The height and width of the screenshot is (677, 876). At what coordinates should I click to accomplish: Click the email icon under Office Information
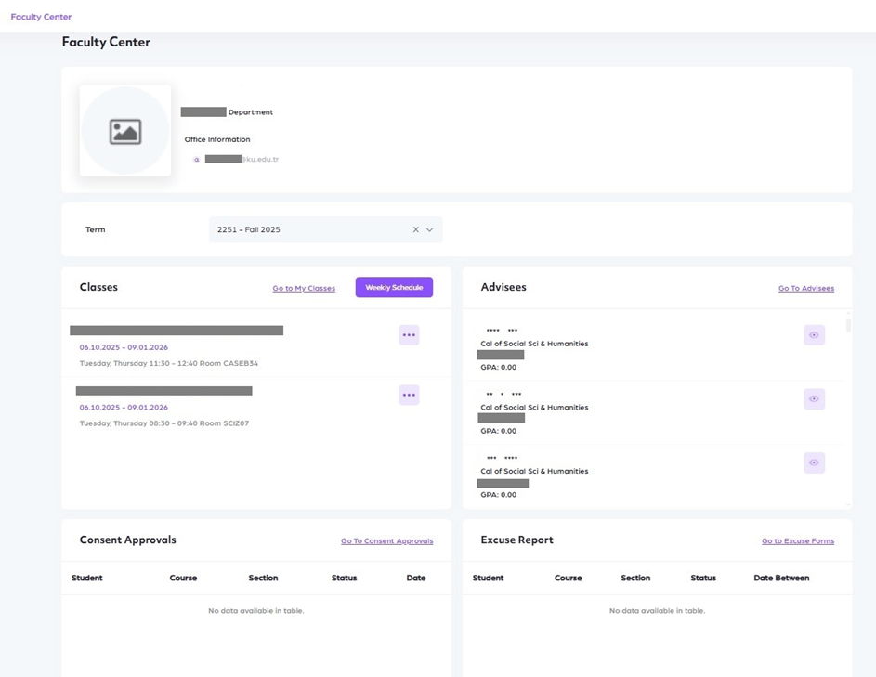point(196,160)
